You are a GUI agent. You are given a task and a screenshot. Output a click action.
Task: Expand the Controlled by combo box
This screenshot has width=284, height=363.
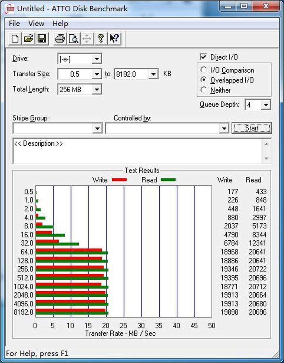coord(224,128)
